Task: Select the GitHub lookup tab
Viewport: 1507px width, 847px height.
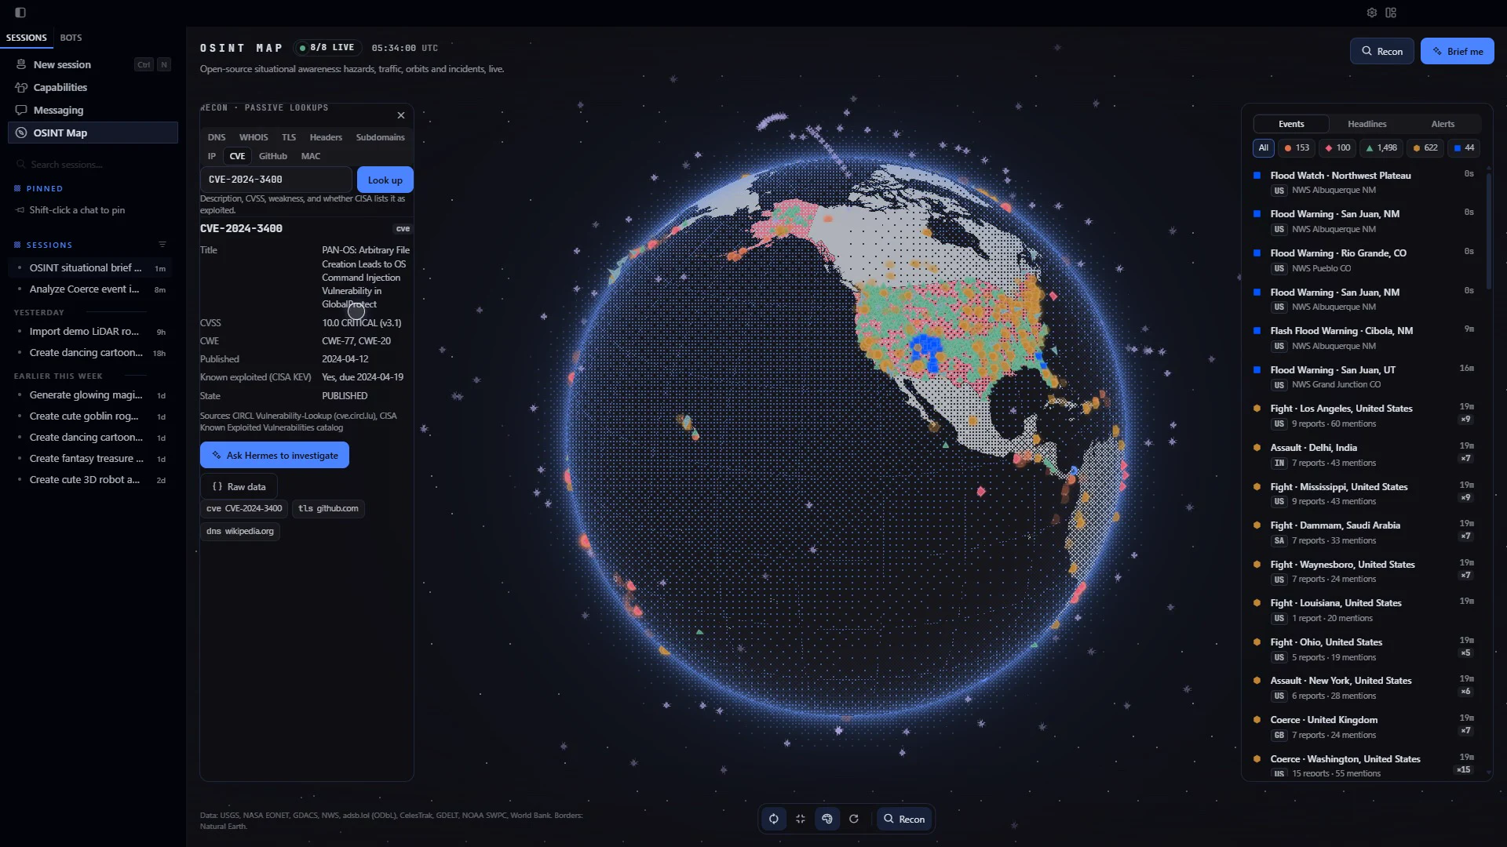Action: click(x=273, y=156)
